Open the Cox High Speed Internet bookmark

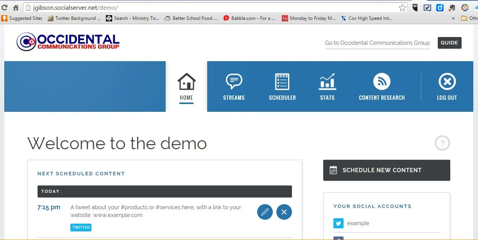pyautogui.click(x=367, y=18)
